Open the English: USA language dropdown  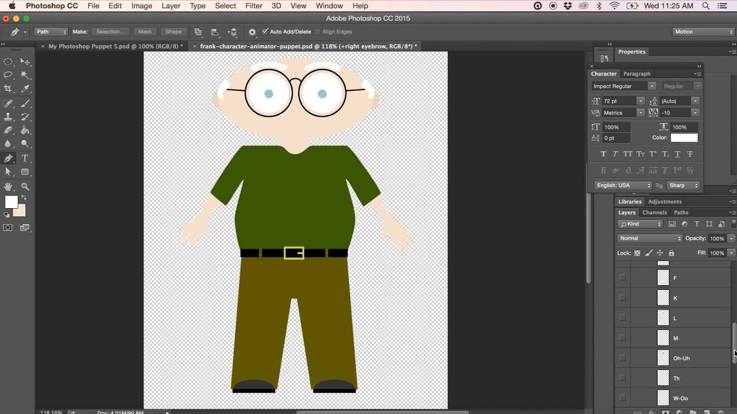tap(623, 185)
